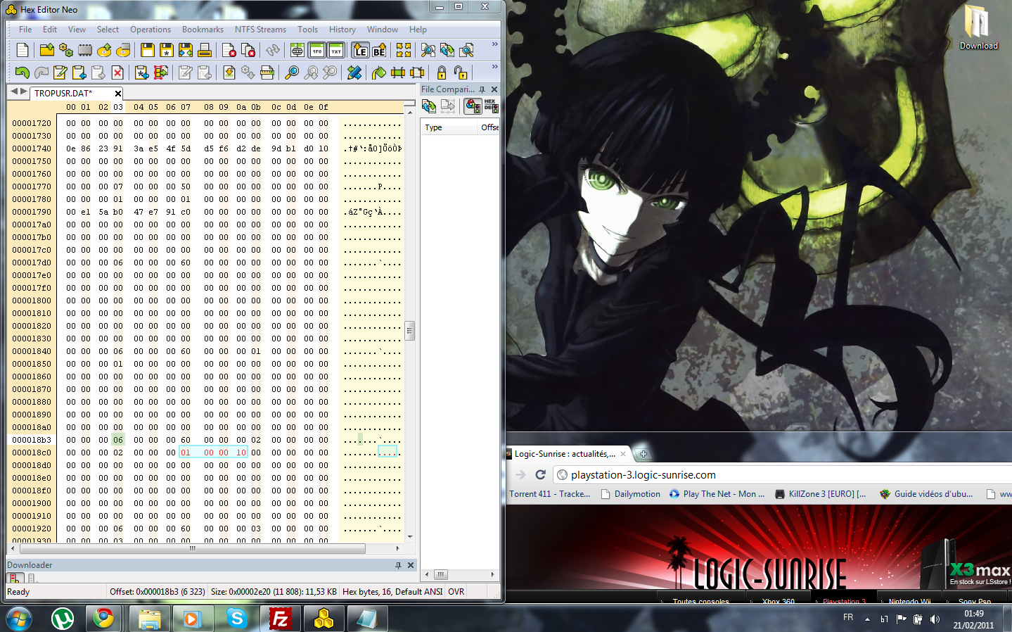The height and width of the screenshot is (632, 1012).
Task: Click the Save floppy disk icon
Action: point(148,50)
